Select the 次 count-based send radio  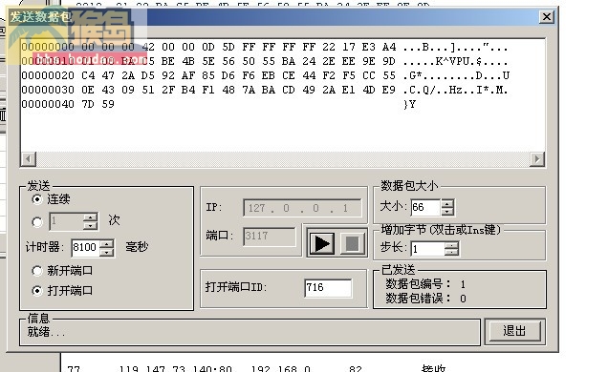pos(37,222)
